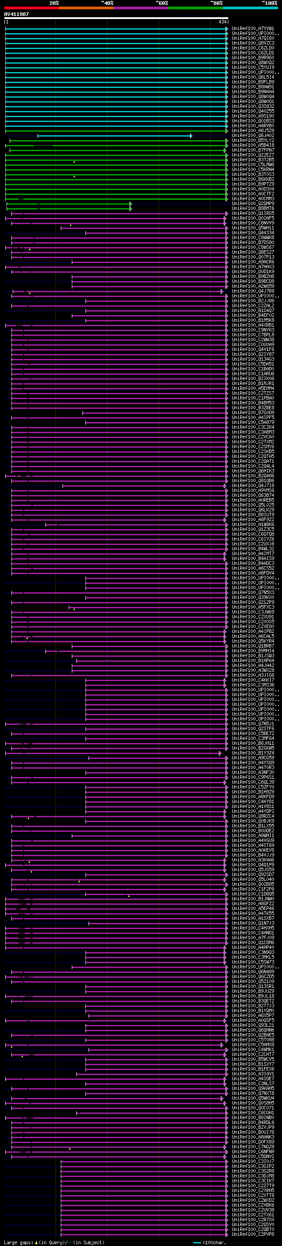Click the short cyan bar for Q6JA02
282x1246 pixels.
click(x=115, y=136)
